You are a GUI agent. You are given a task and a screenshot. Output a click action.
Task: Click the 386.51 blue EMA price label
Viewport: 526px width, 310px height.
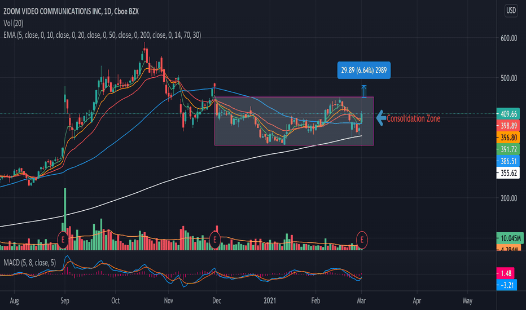pos(508,161)
